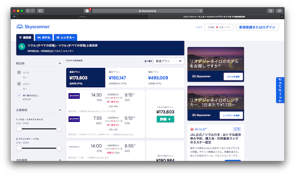The width and height of the screenshot is (295, 175).
Task: Select the 航空券 flights tab
Action: [25, 38]
